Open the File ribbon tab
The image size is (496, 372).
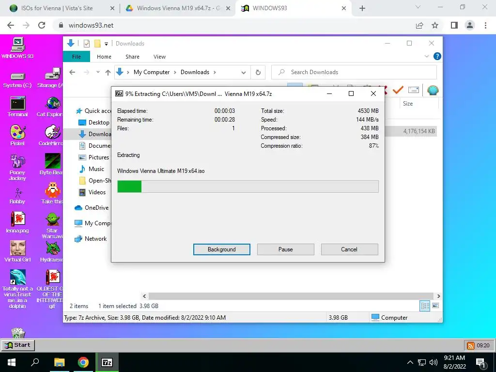coord(77,57)
